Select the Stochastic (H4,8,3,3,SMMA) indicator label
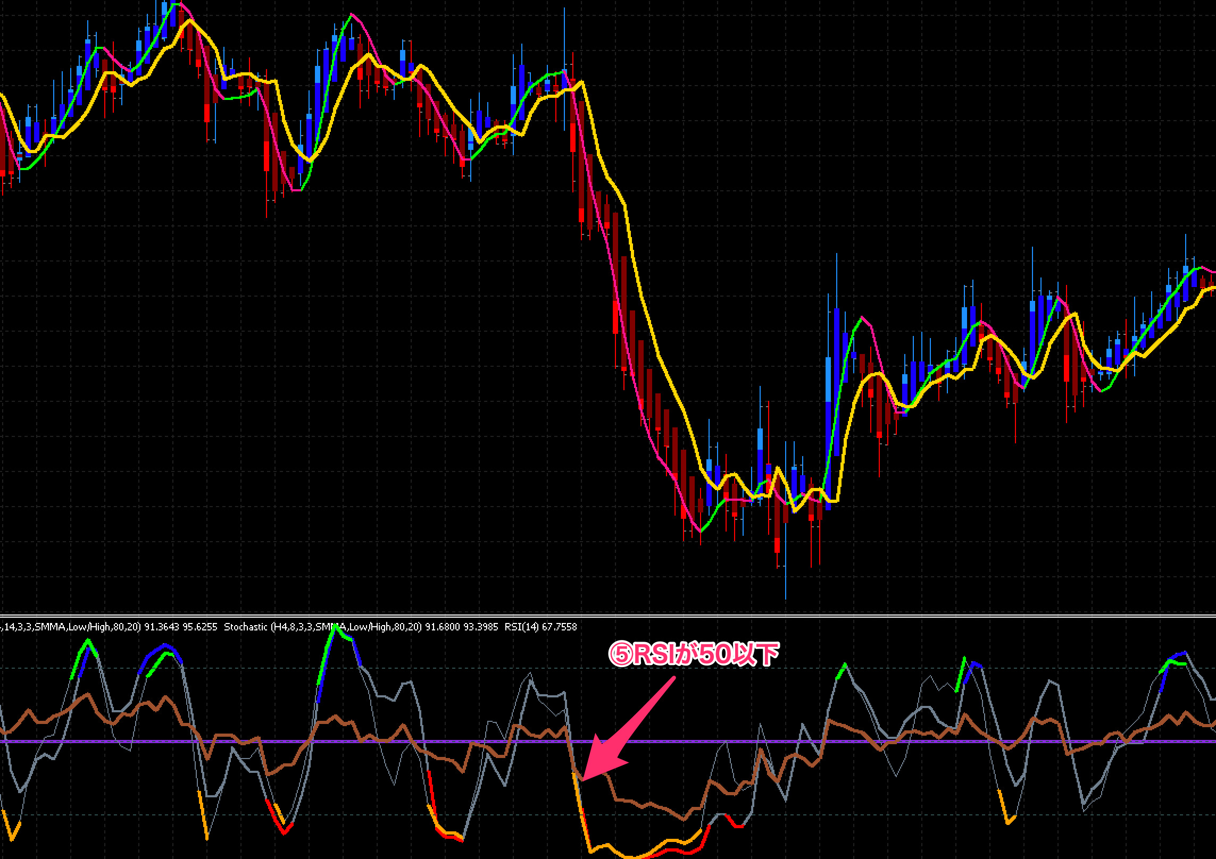The height and width of the screenshot is (859, 1216). pos(323,627)
